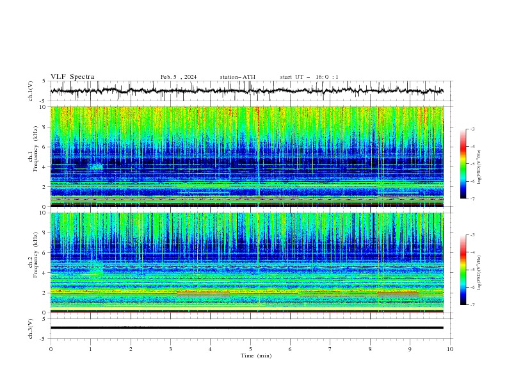Click the "VLF Spectra" plot title
The width and height of the screenshot is (507, 392).
click(72, 77)
